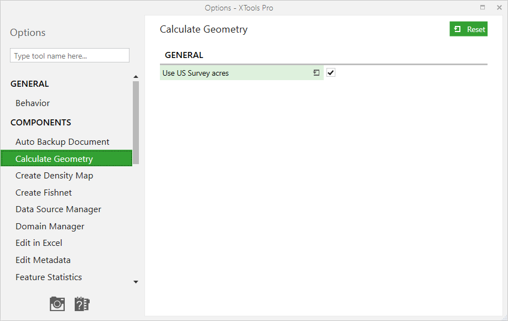
Task: Select Calculate Geometry component
Action: pyautogui.click(x=66, y=158)
